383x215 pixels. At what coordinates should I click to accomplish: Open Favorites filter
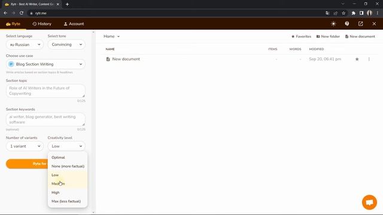[301, 36]
